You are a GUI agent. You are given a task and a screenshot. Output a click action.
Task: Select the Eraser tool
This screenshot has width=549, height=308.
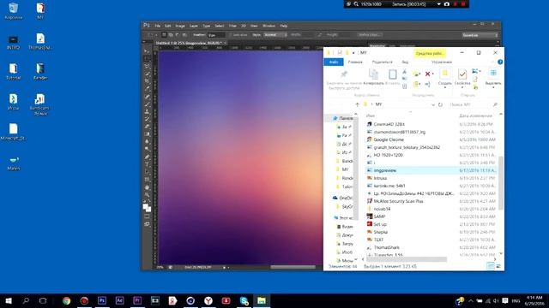click(147, 127)
